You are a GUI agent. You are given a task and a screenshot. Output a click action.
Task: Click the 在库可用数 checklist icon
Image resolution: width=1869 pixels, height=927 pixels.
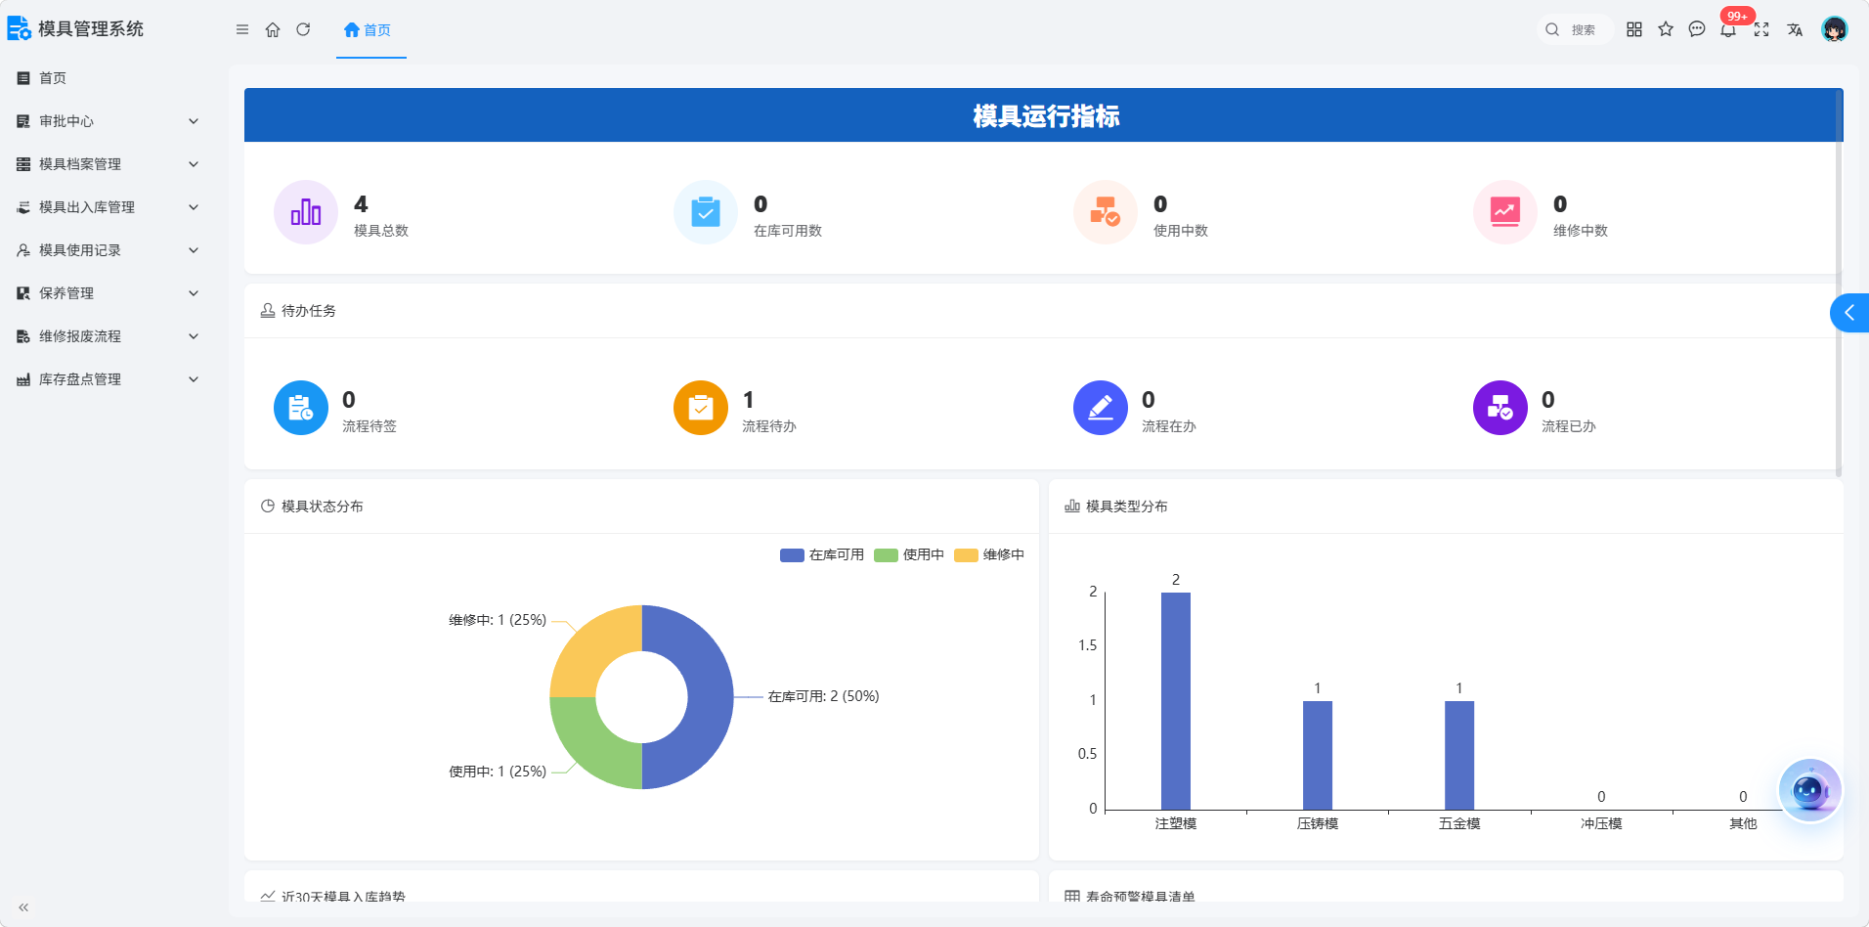click(x=706, y=212)
